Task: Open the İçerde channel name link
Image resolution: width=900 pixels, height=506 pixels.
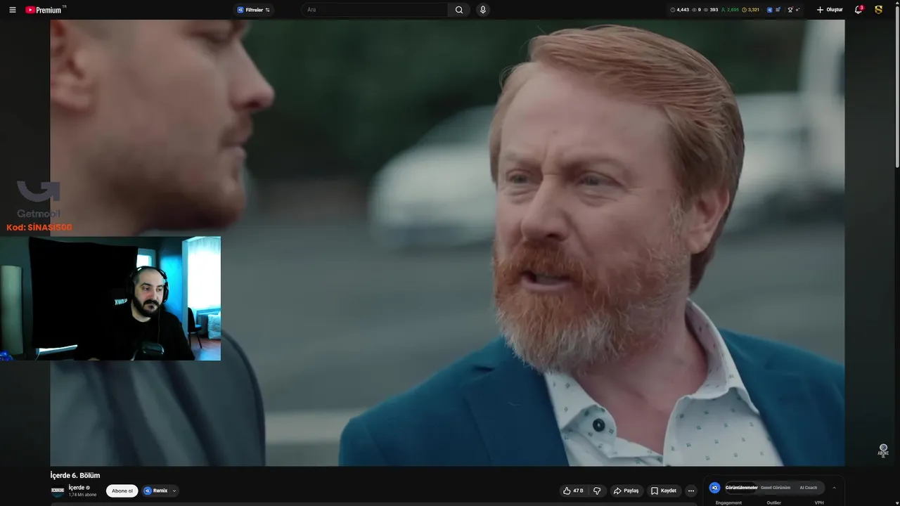Action: click(x=77, y=488)
